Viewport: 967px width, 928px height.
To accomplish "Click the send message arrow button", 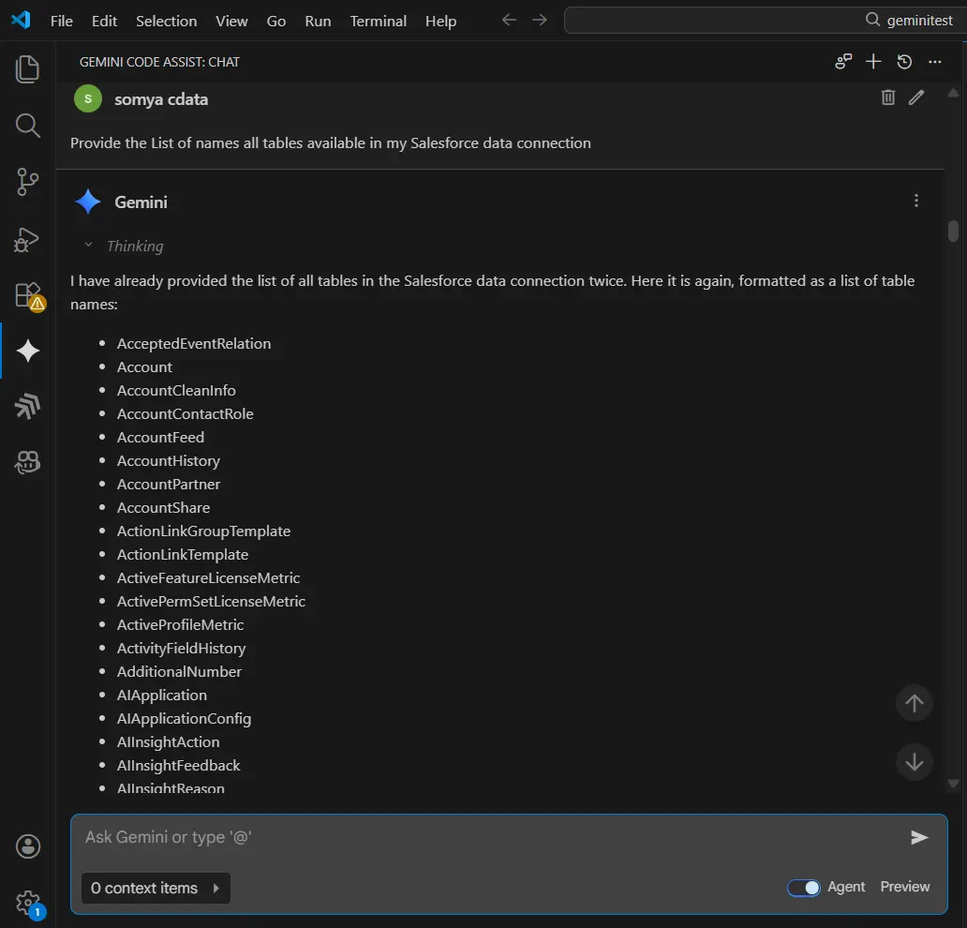I will 919,837.
